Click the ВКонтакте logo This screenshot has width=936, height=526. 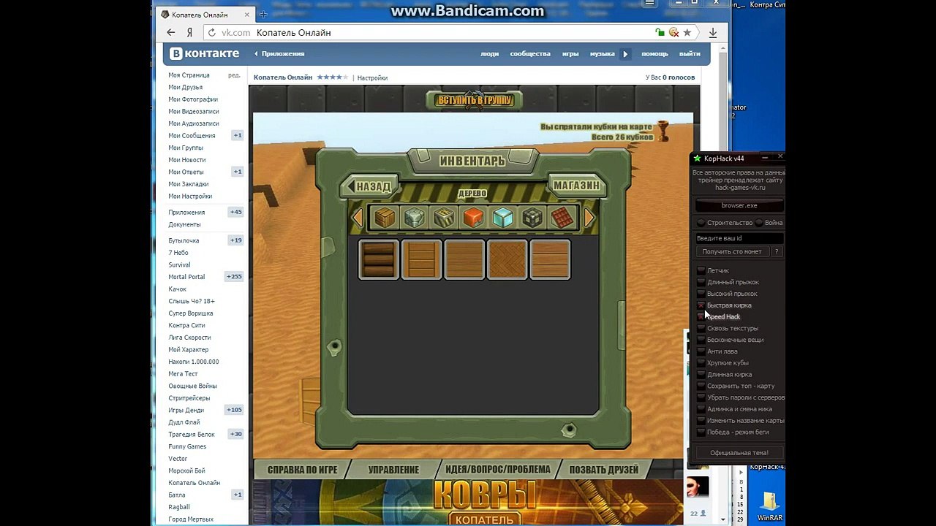pyautogui.click(x=205, y=53)
